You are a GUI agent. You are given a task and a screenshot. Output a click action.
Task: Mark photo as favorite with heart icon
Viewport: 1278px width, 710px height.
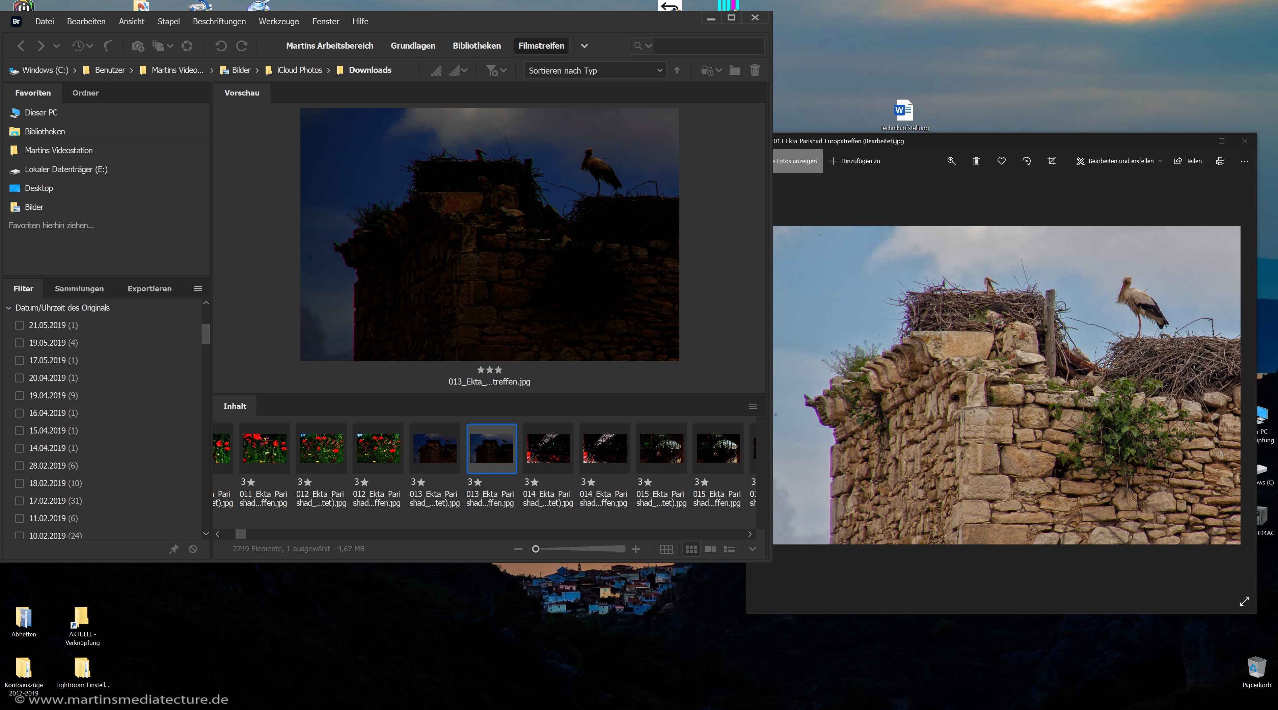pyautogui.click(x=1001, y=161)
